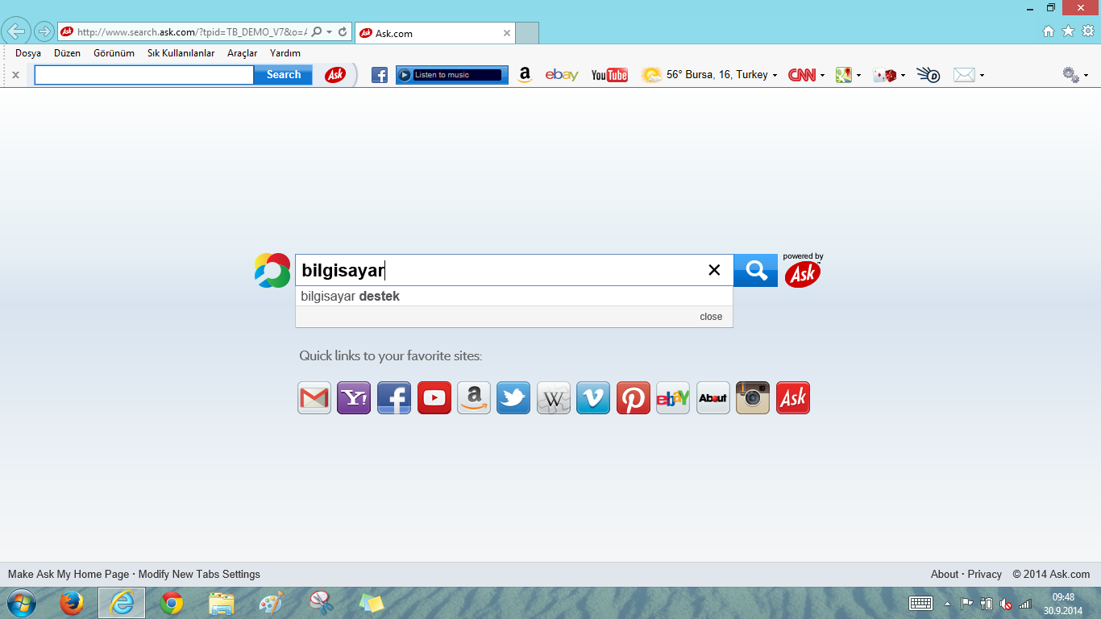Click the 'powered by Ask' logo
This screenshot has width=1101, height=619.
(803, 271)
